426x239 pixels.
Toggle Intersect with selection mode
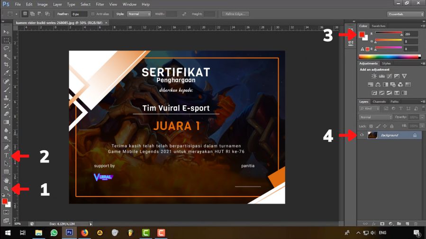47,14
